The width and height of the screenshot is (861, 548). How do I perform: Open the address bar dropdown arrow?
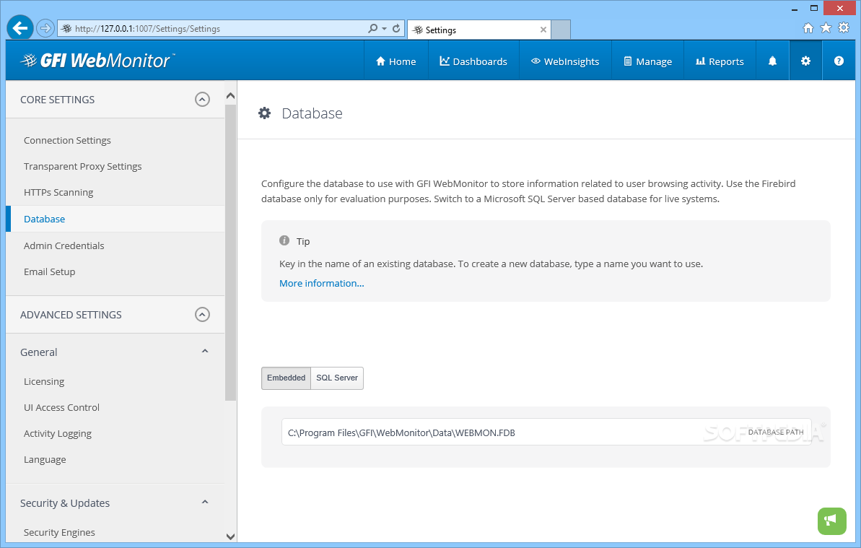(385, 29)
